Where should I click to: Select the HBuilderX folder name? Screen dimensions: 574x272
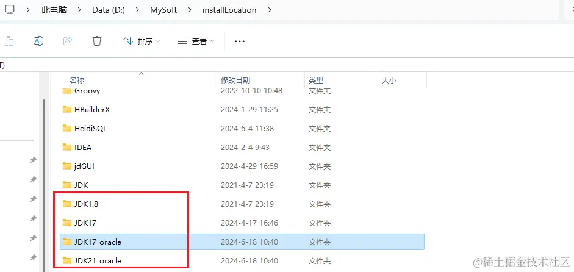92,109
